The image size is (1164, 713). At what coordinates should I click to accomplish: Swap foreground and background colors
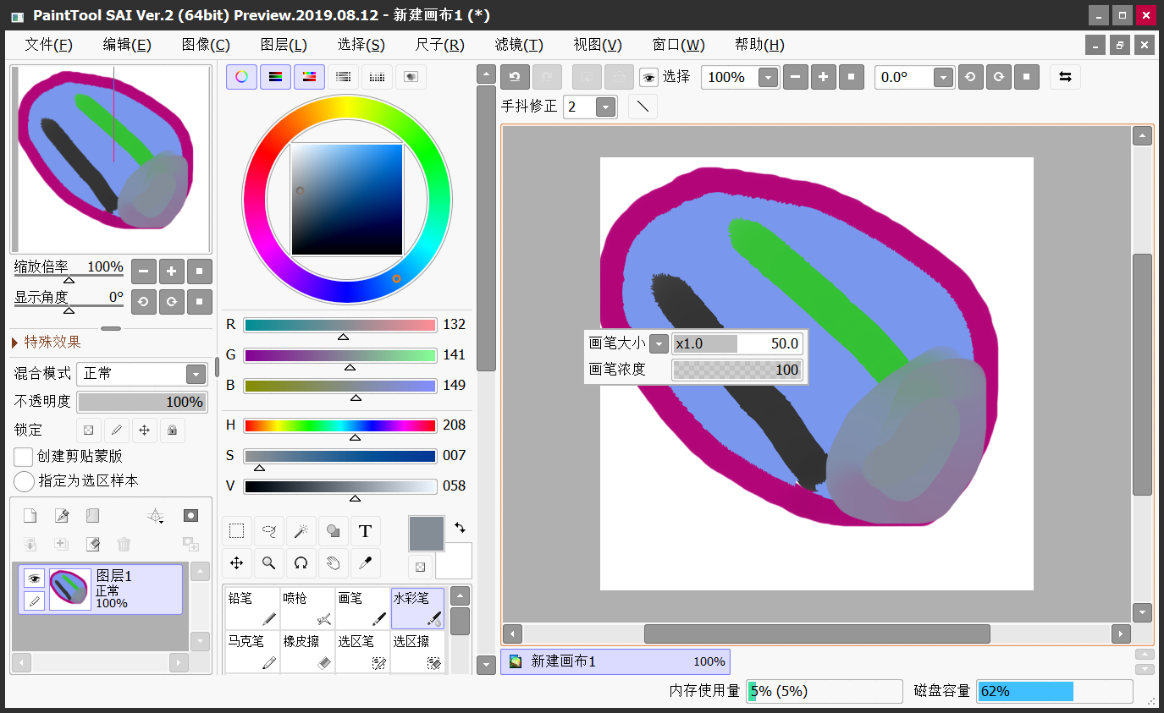[x=460, y=527]
